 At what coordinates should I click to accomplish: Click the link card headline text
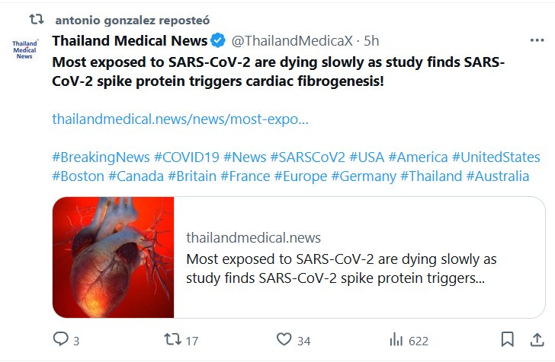point(341,268)
